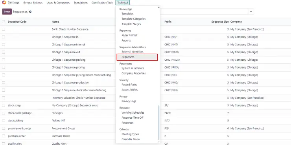Select the Purchase Order row checkbox

pos(4,136)
